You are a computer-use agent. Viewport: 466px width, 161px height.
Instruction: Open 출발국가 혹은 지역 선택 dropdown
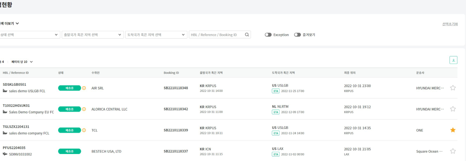coord(92,34)
